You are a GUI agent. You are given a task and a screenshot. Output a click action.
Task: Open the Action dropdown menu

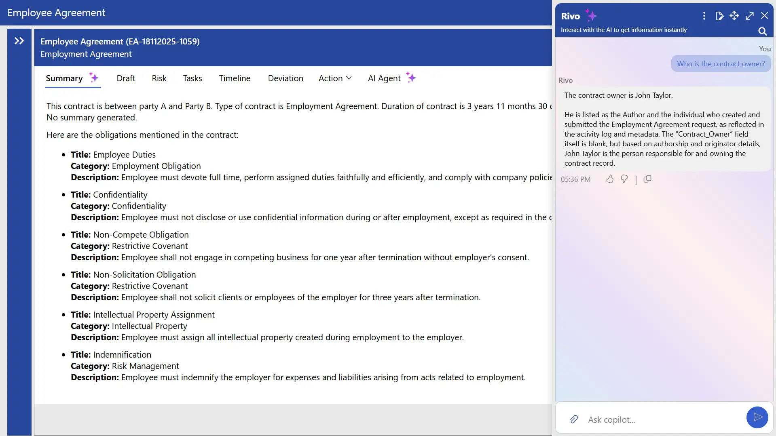[335, 78]
